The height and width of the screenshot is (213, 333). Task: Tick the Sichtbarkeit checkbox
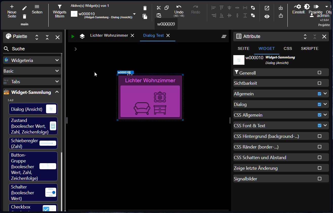[x=319, y=83]
